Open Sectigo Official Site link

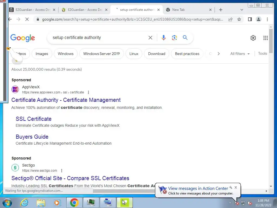coord(70,178)
